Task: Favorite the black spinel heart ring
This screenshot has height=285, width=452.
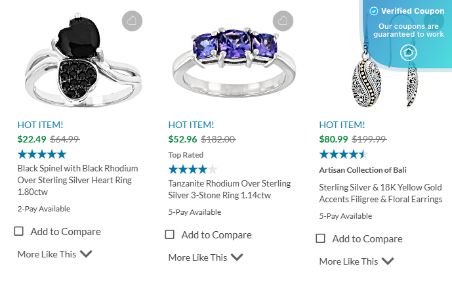Action: click(133, 21)
